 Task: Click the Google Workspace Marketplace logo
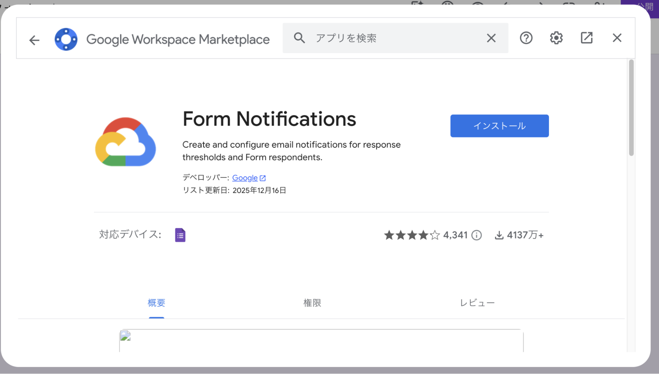point(66,39)
